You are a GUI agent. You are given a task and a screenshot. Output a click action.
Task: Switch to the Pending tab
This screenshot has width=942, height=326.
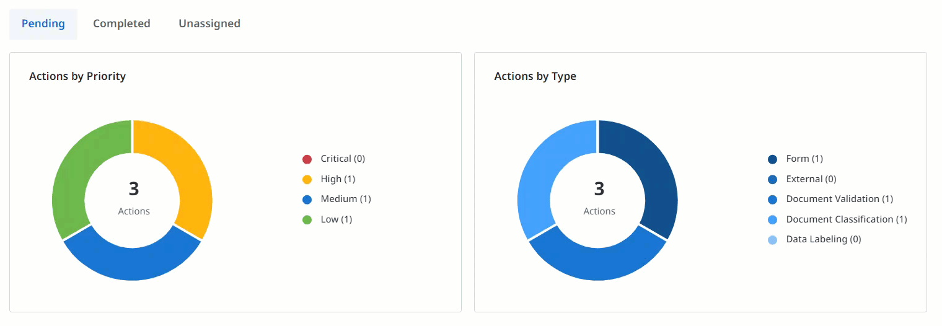[x=43, y=24]
